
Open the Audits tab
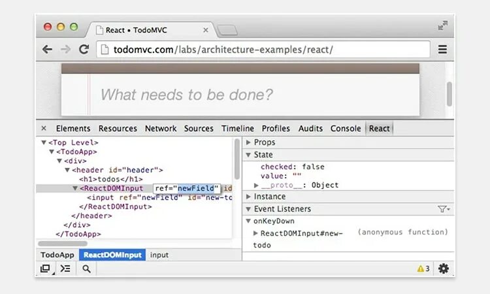pos(310,129)
